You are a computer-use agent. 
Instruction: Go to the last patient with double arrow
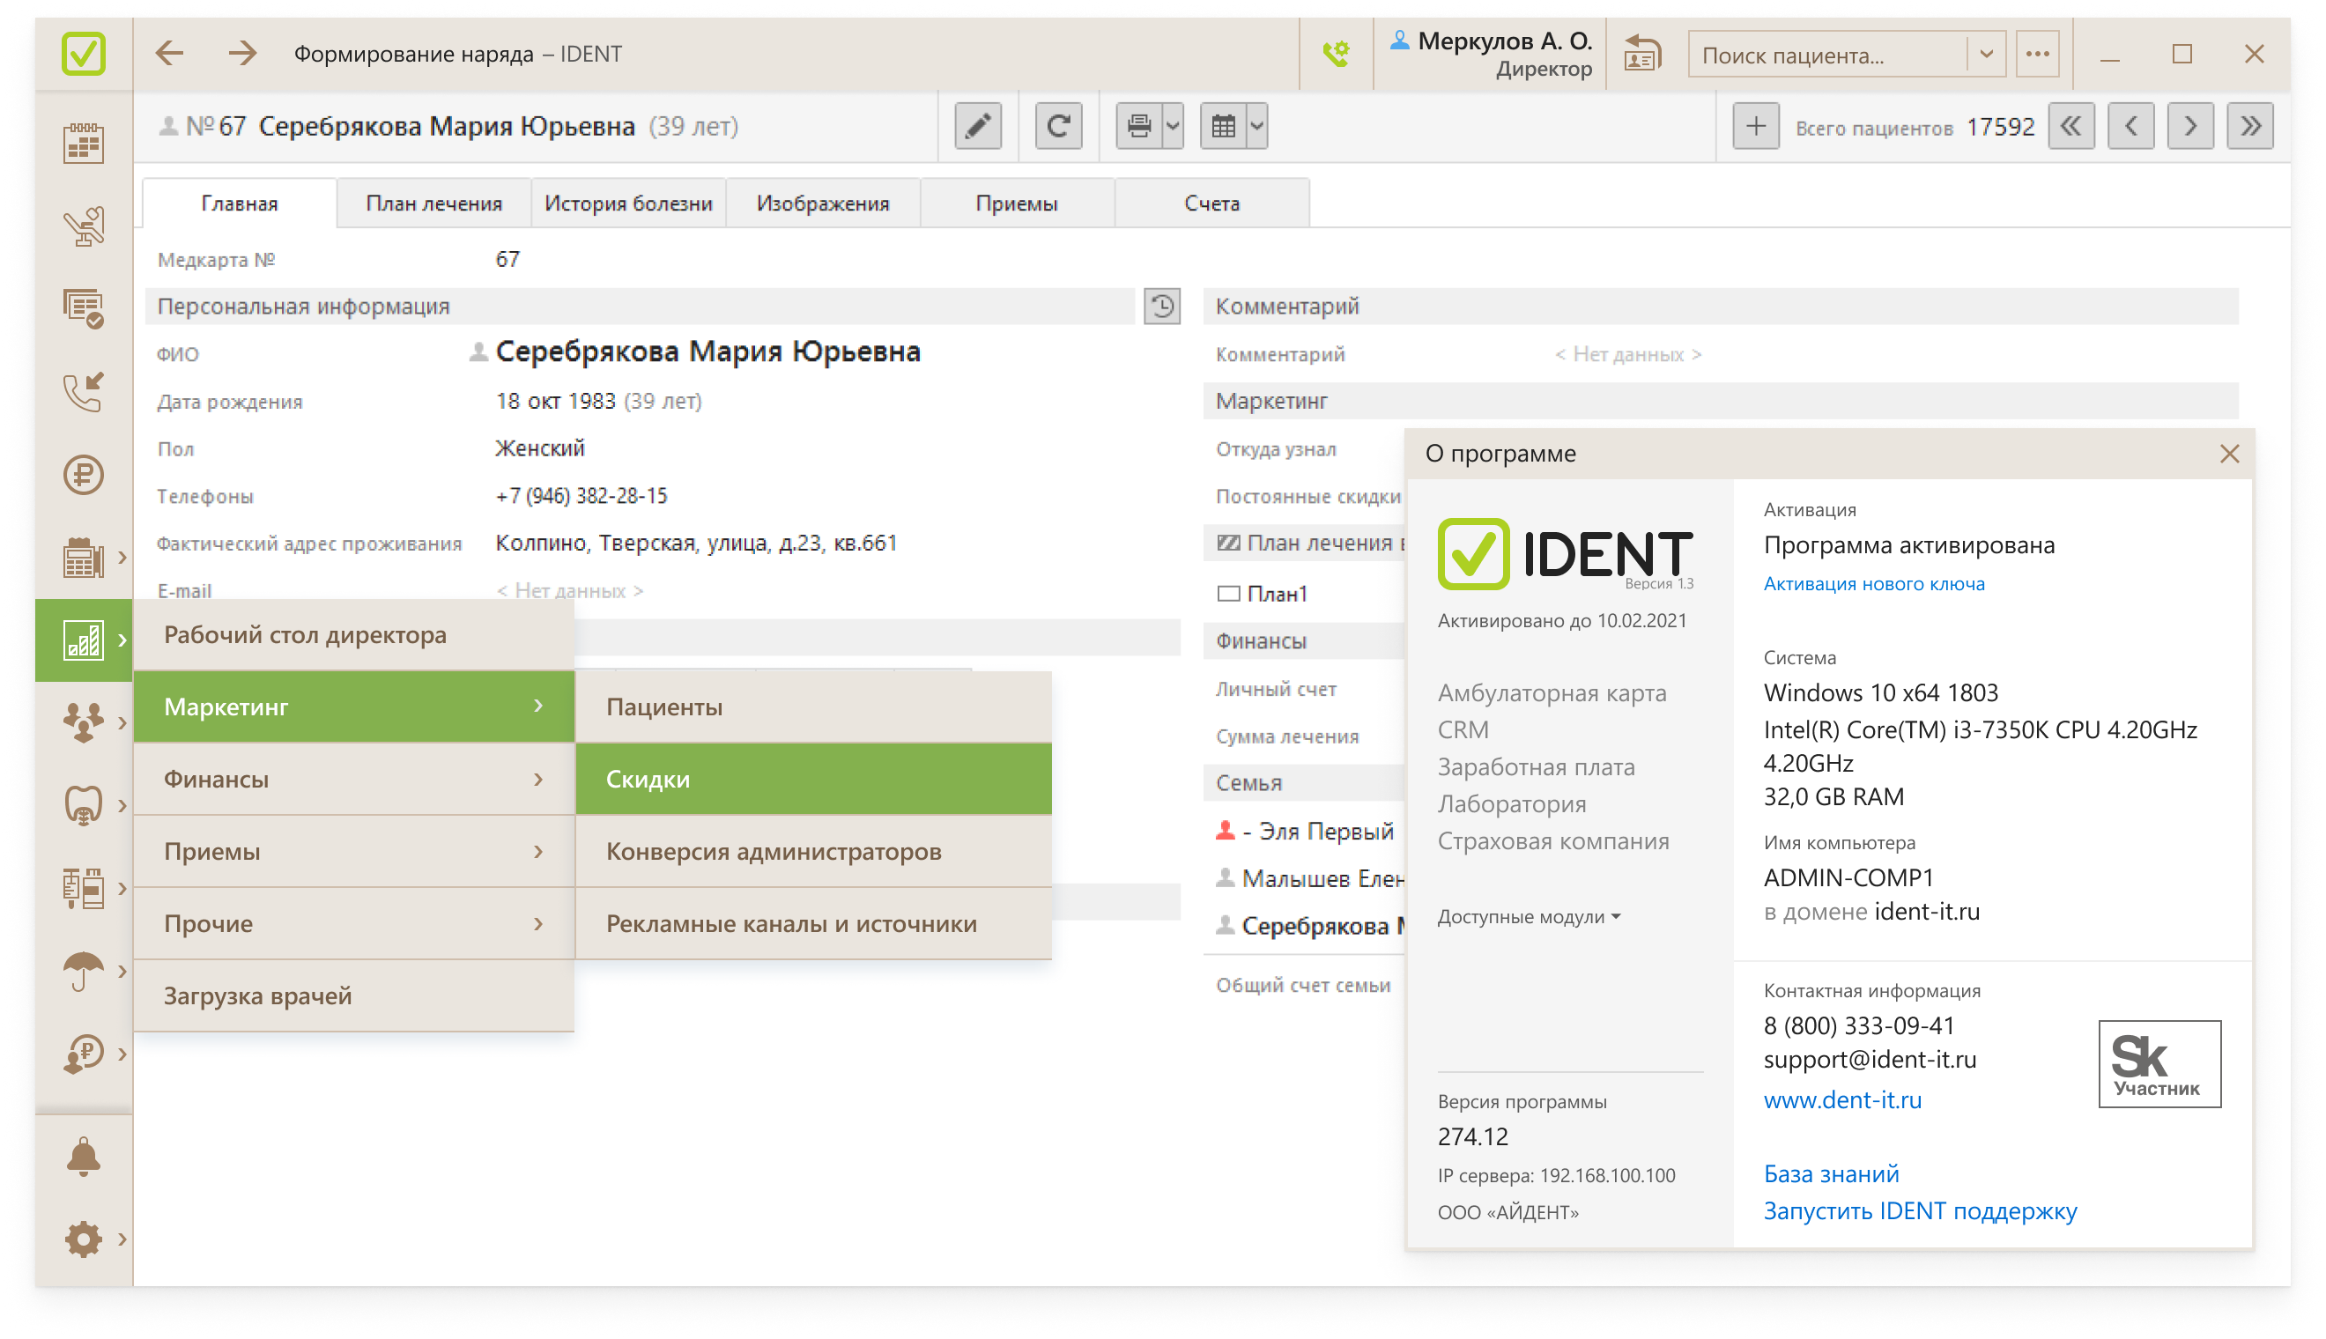pyautogui.click(x=2249, y=126)
